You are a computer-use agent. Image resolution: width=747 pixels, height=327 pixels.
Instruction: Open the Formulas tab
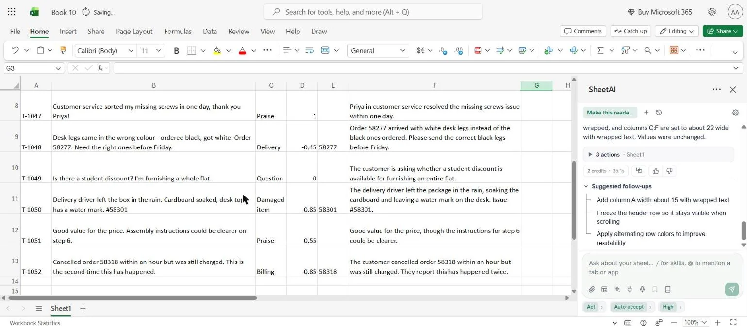click(x=178, y=31)
